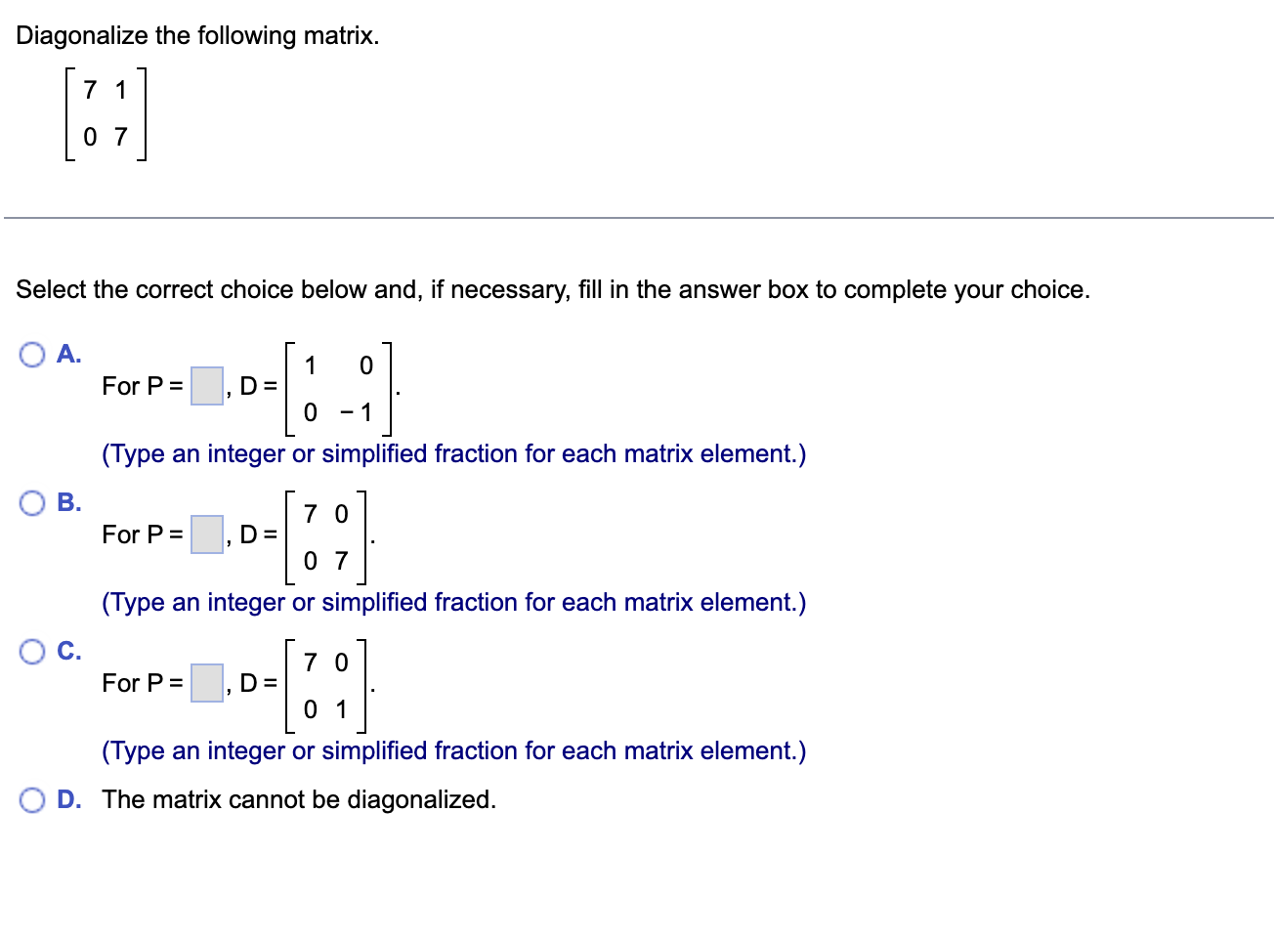Click the blue label D
The height and width of the screenshot is (940, 1274).
pos(66,799)
